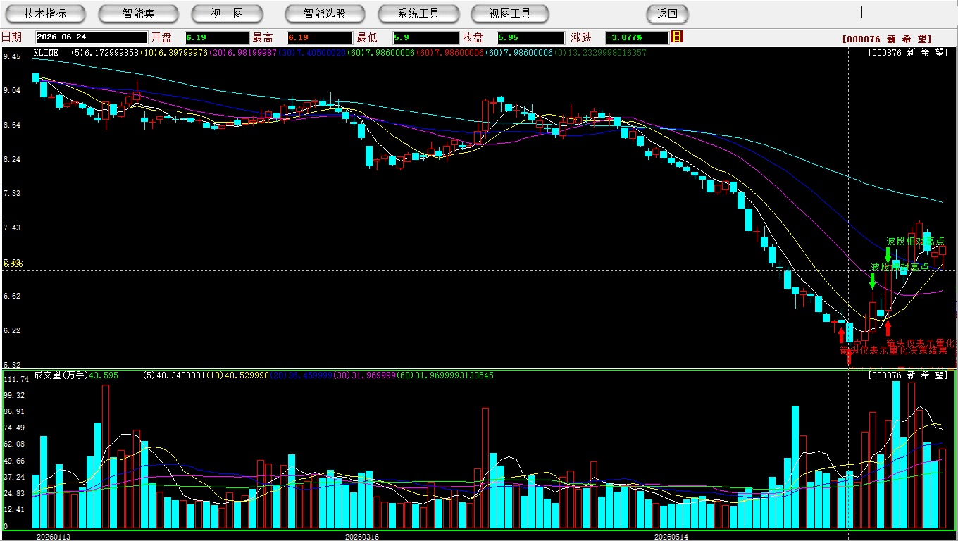The width and height of the screenshot is (958, 541).
Task: Click the volume value 43.595
Action: click(104, 375)
